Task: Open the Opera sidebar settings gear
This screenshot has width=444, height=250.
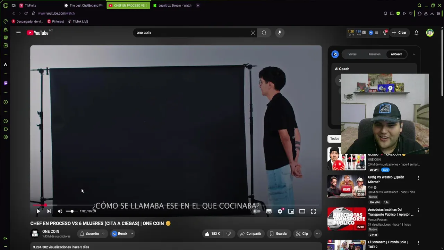Action: [6, 137]
